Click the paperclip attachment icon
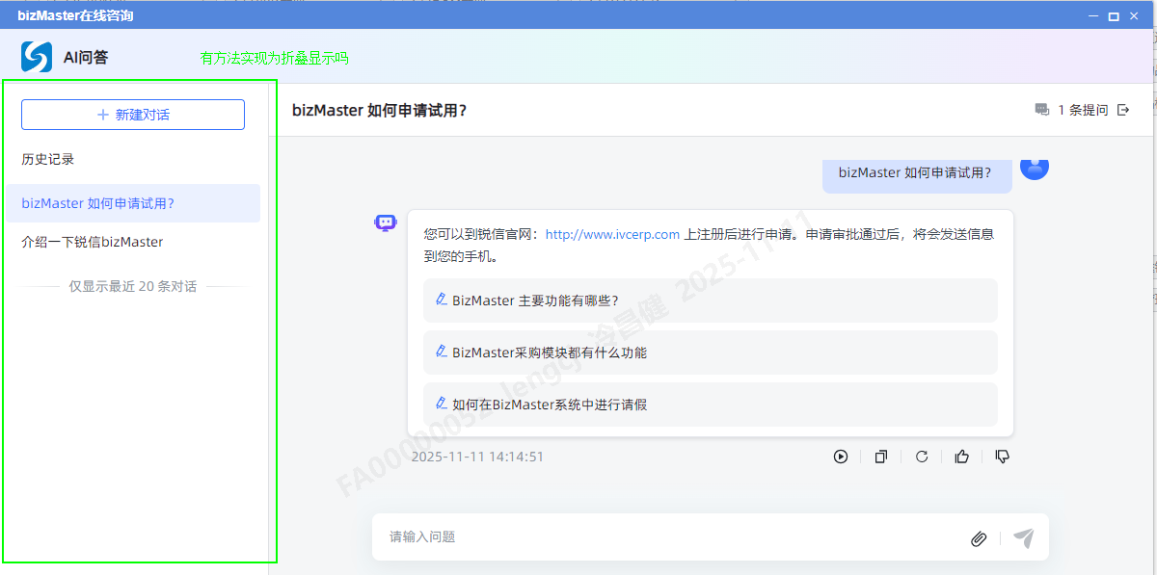1157x575 pixels. tap(979, 538)
